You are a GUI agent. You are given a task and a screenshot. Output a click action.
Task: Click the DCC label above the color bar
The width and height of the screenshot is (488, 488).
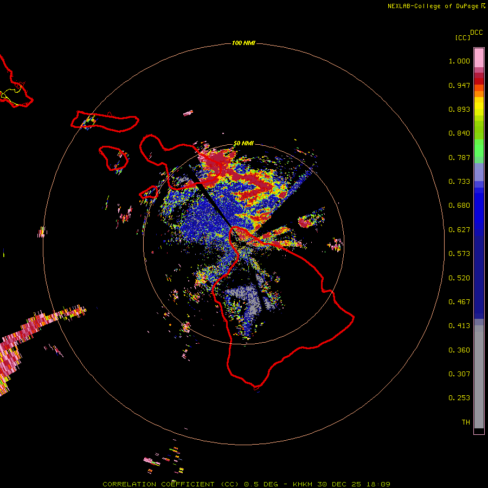tap(476, 33)
